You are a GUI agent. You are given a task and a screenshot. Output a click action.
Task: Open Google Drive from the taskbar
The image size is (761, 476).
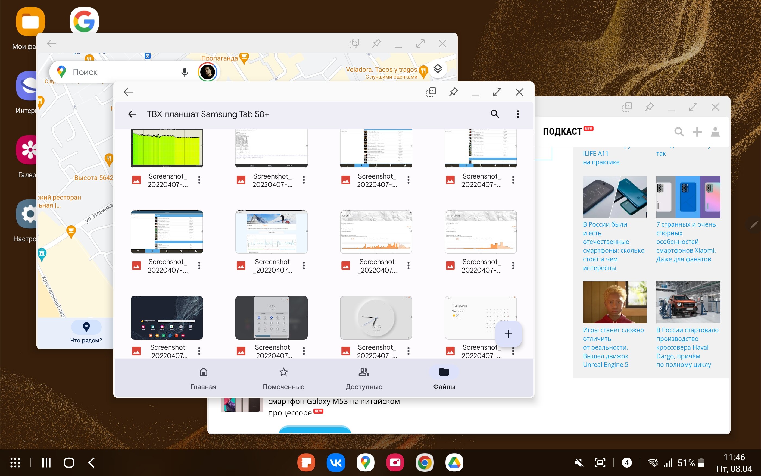click(x=454, y=462)
